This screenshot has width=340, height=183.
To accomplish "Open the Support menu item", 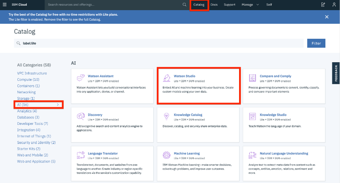I will tap(229, 4).
